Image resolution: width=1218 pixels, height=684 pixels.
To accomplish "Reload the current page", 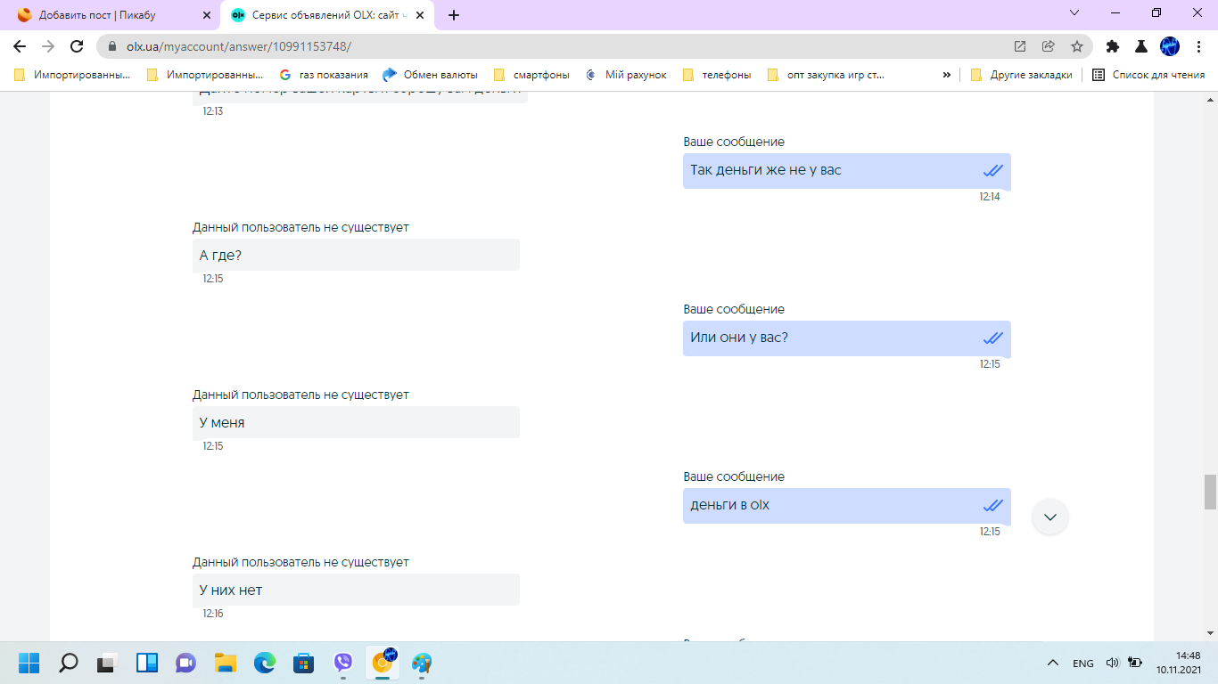I will pos(77,46).
